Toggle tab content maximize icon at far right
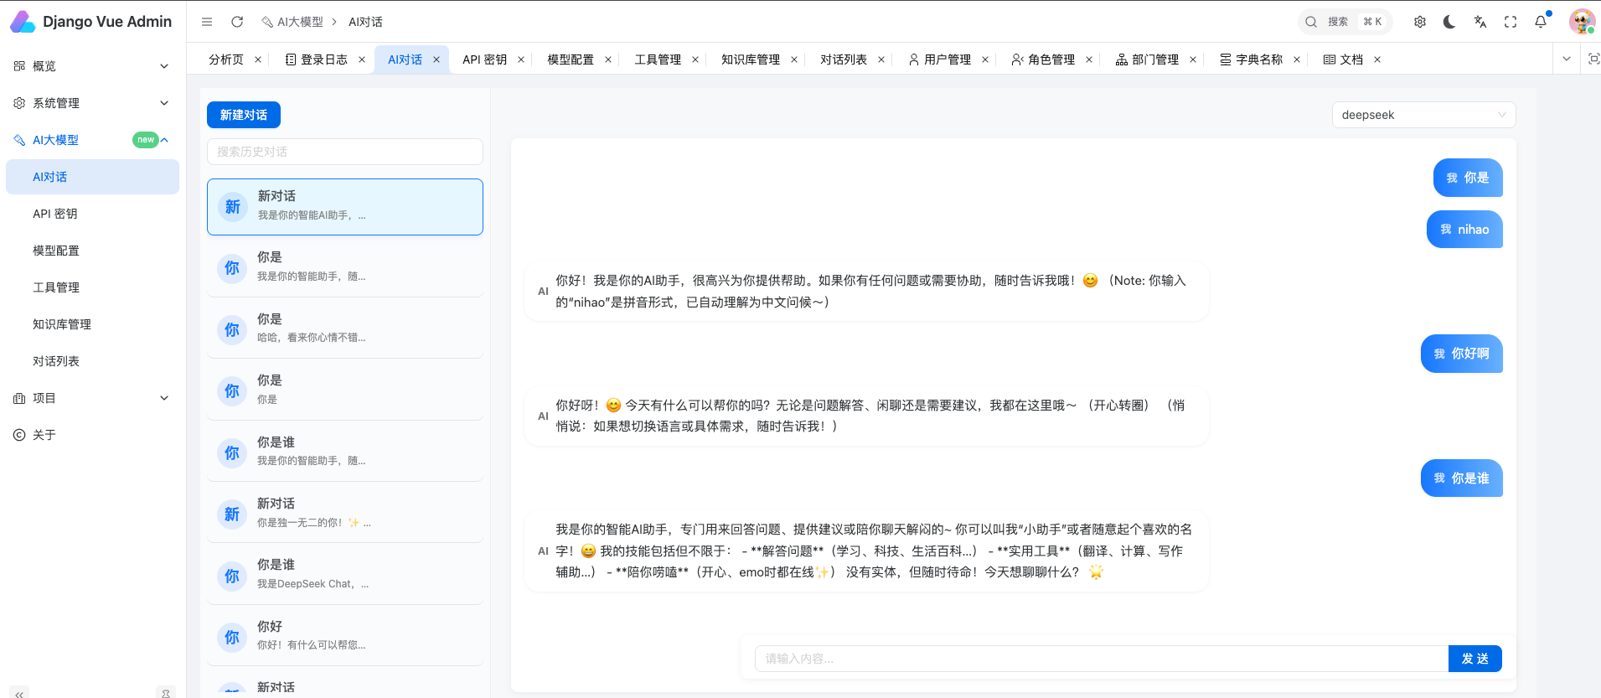The width and height of the screenshot is (1601, 698). pos(1593,59)
